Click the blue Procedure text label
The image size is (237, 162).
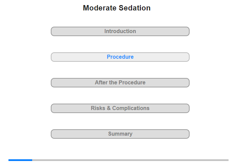120,57
